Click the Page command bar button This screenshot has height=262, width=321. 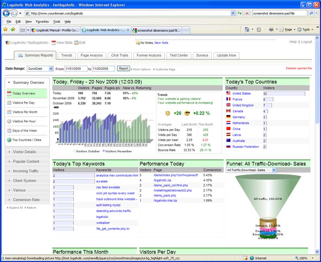(287, 29)
